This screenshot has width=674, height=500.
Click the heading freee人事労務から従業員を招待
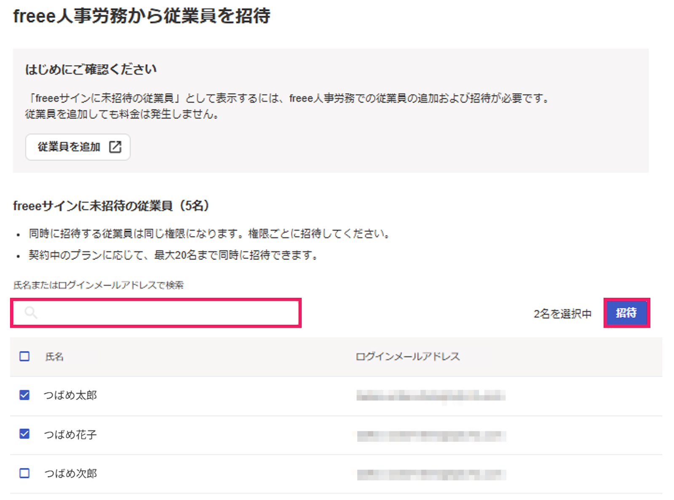[x=142, y=16]
